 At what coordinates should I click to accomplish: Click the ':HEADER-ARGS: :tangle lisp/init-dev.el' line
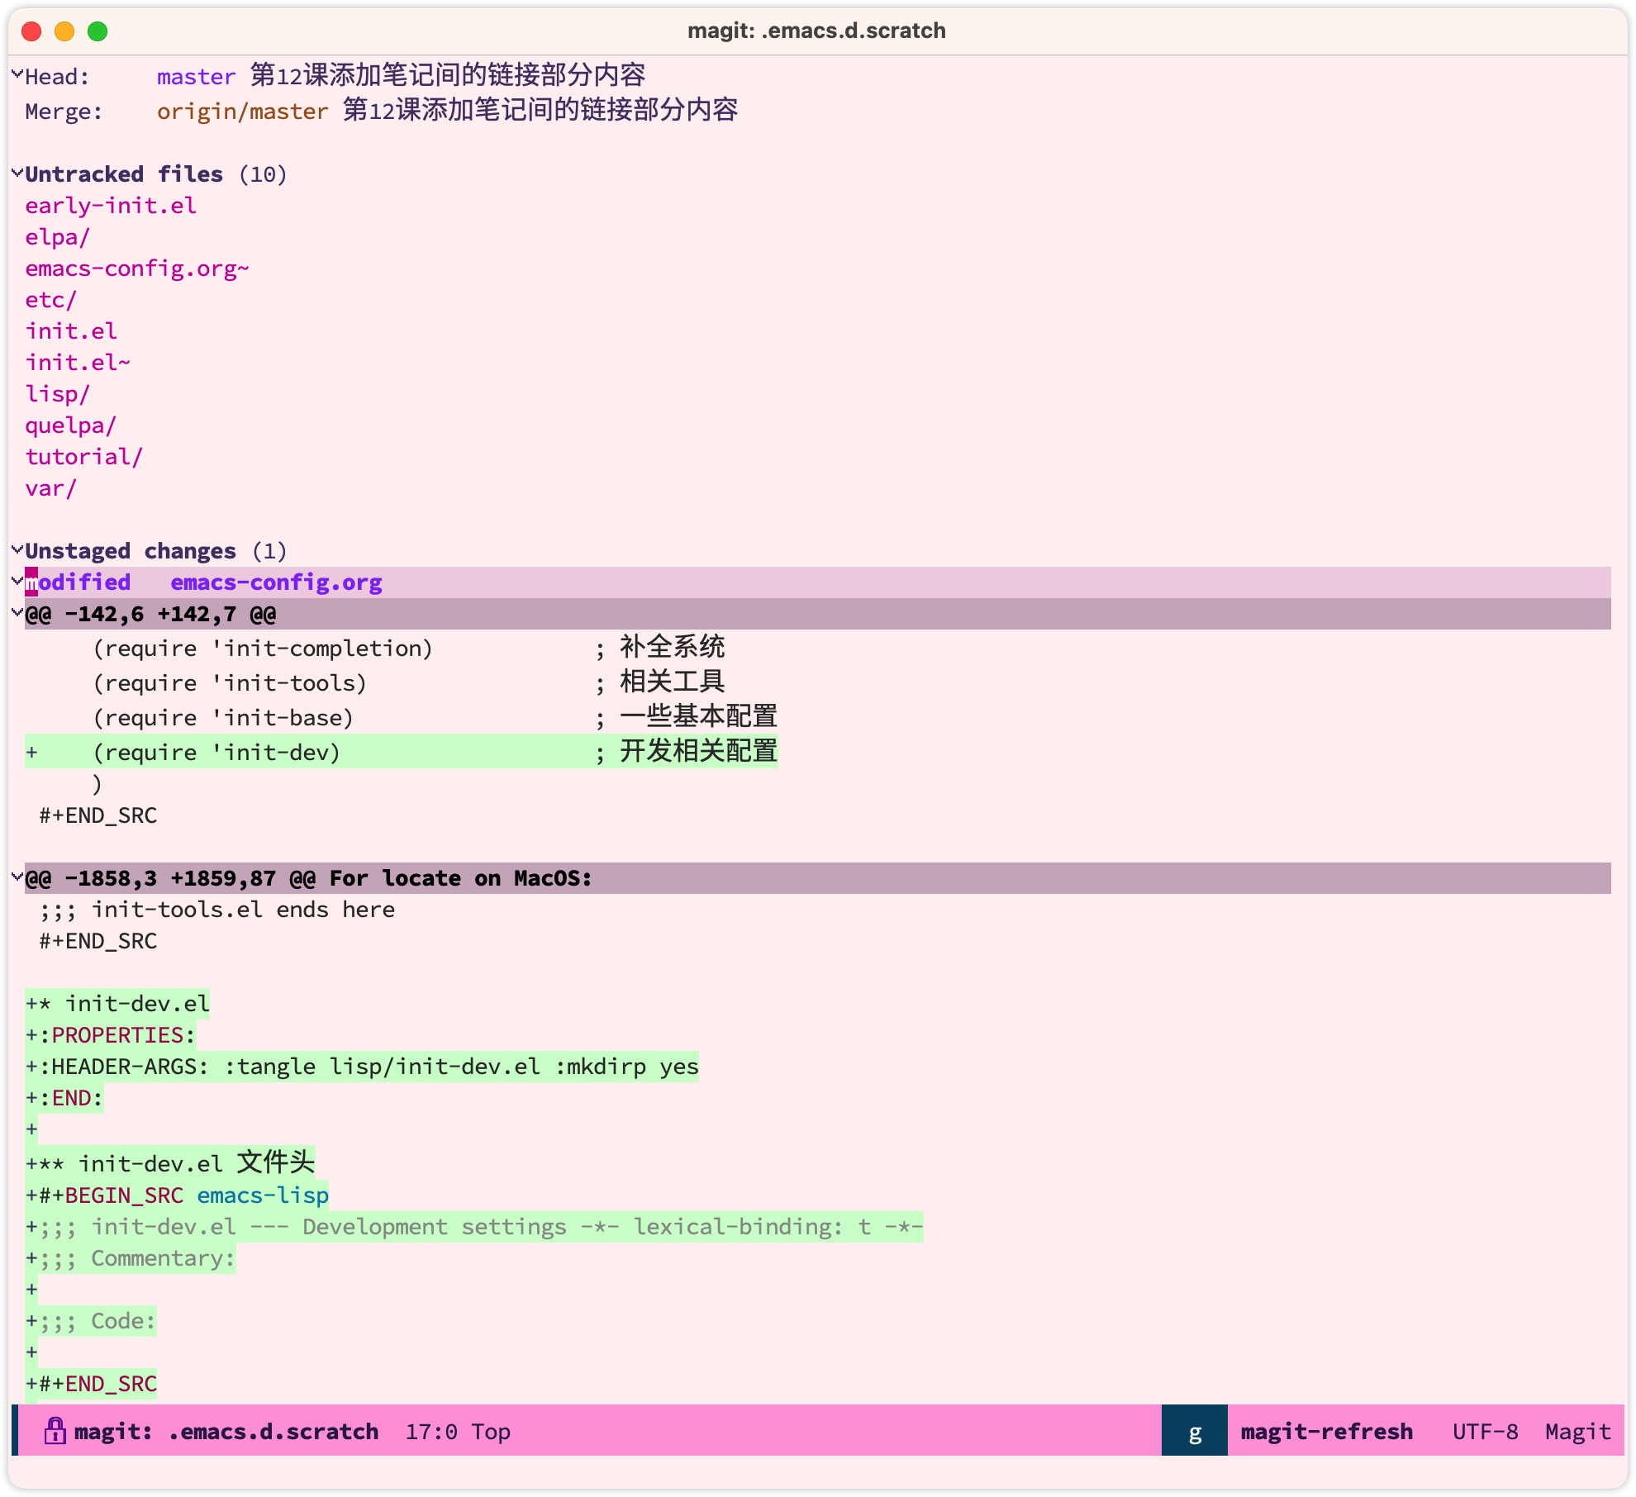click(362, 1067)
